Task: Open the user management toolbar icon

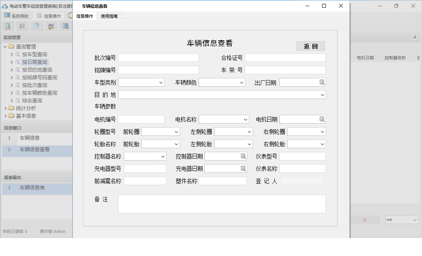Action: [52, 26]
